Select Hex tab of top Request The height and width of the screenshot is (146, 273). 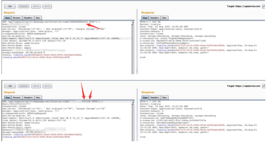tap(38, 18)
